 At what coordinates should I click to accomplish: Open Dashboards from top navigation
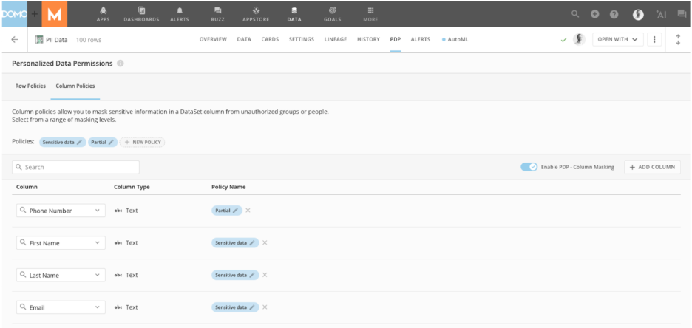pyautogui.click(x=142, y=13)
